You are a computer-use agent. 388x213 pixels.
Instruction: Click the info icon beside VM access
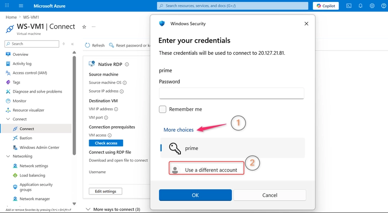pos(110,135)
